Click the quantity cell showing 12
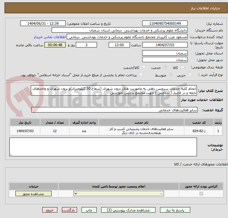The width and height of the screenshot is (228, 218). point(55,131)
